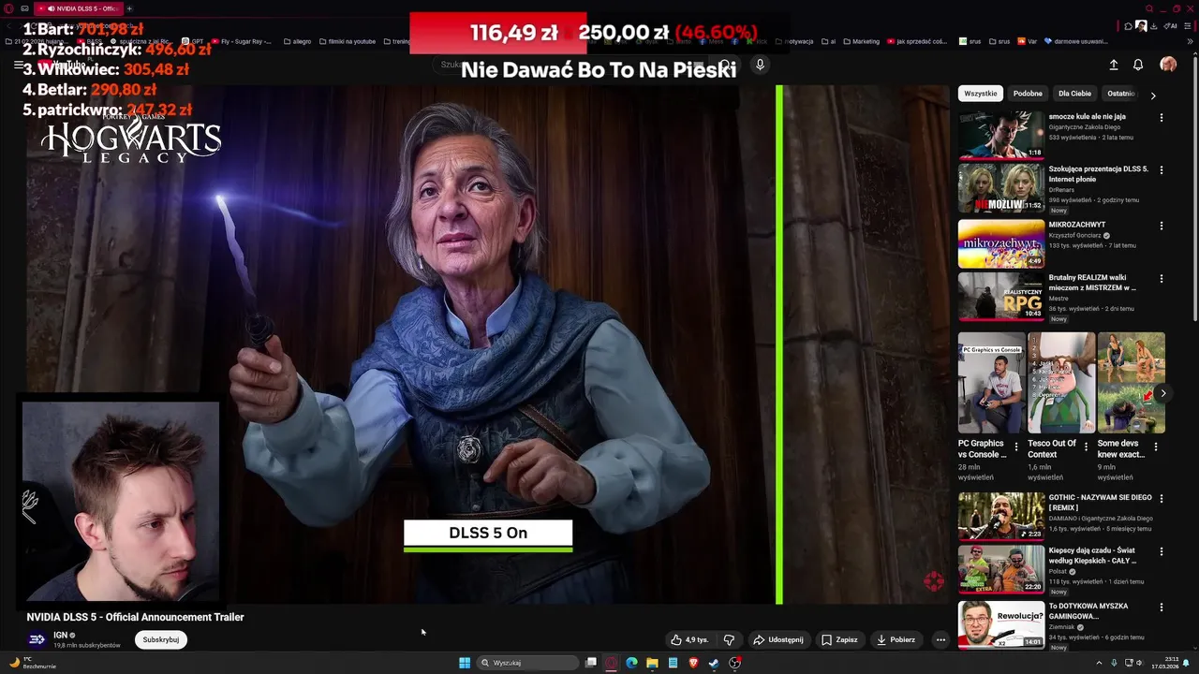Screen dimensions: 1199x674
Task: Select the Wszystkie filter chip
Action: point(981,94)
